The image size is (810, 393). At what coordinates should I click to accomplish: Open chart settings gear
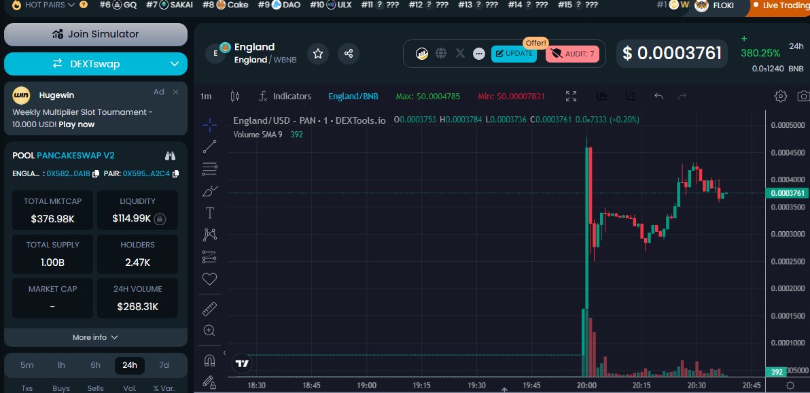click(x=781, y=96)
